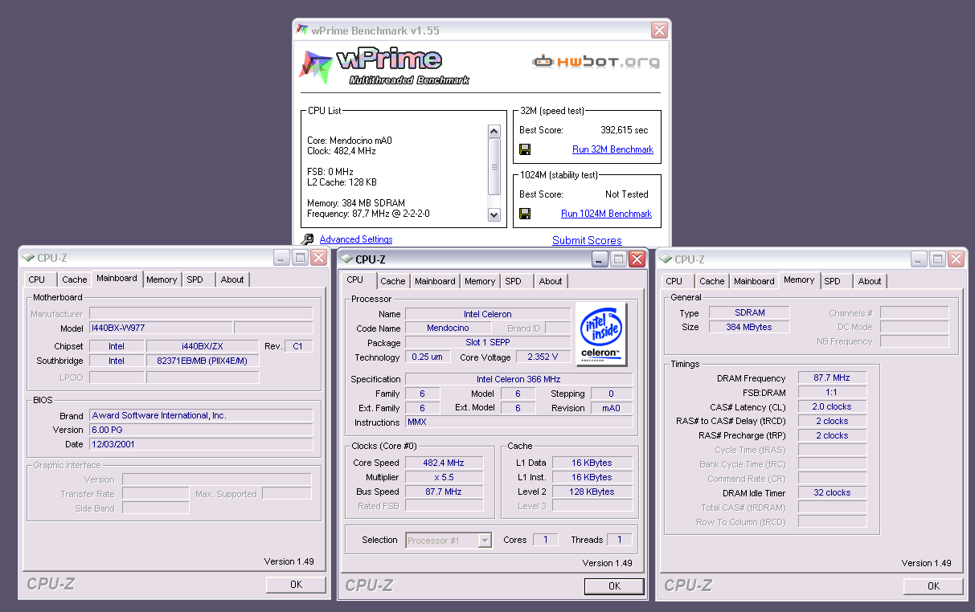
Task: Click the DRAM Idle Timer value 32 clocks
Action: click(832, 492)
